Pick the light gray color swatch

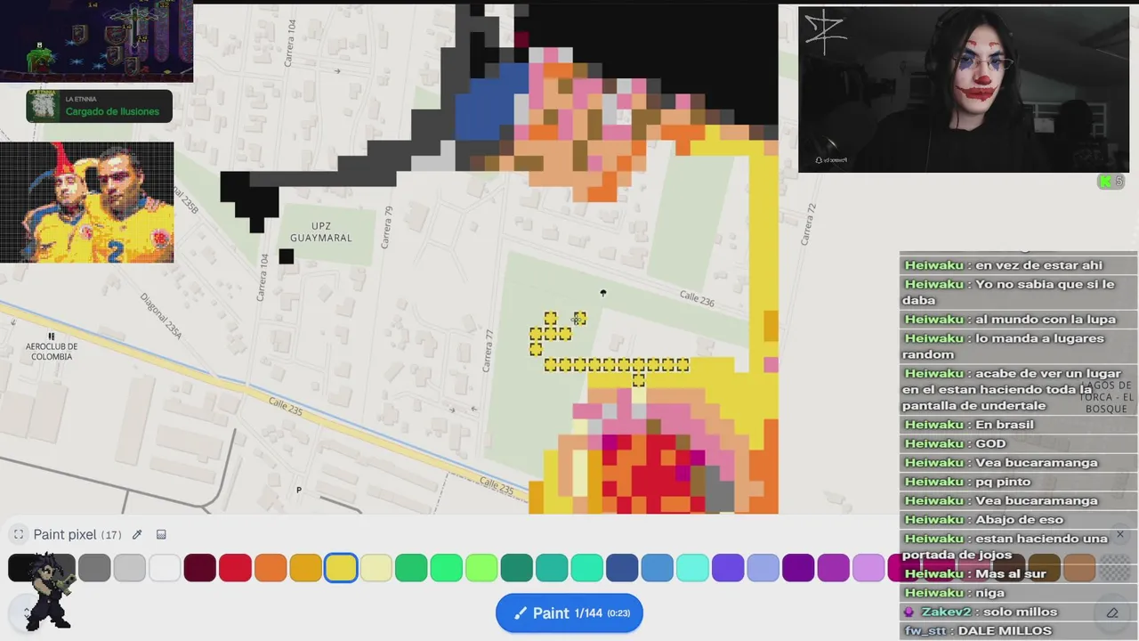coord(129,568)
